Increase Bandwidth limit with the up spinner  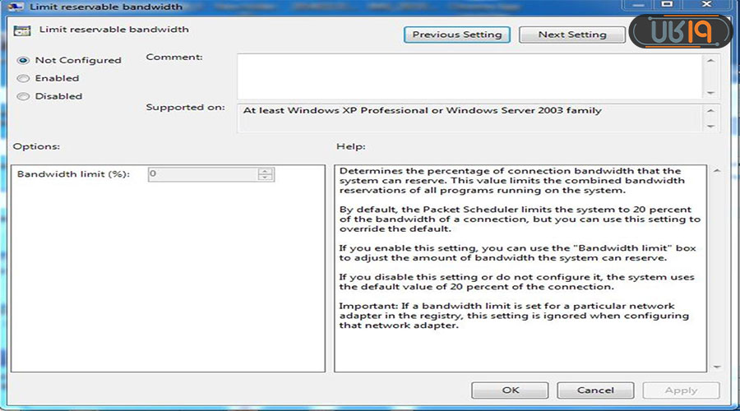tap(265, 171)
